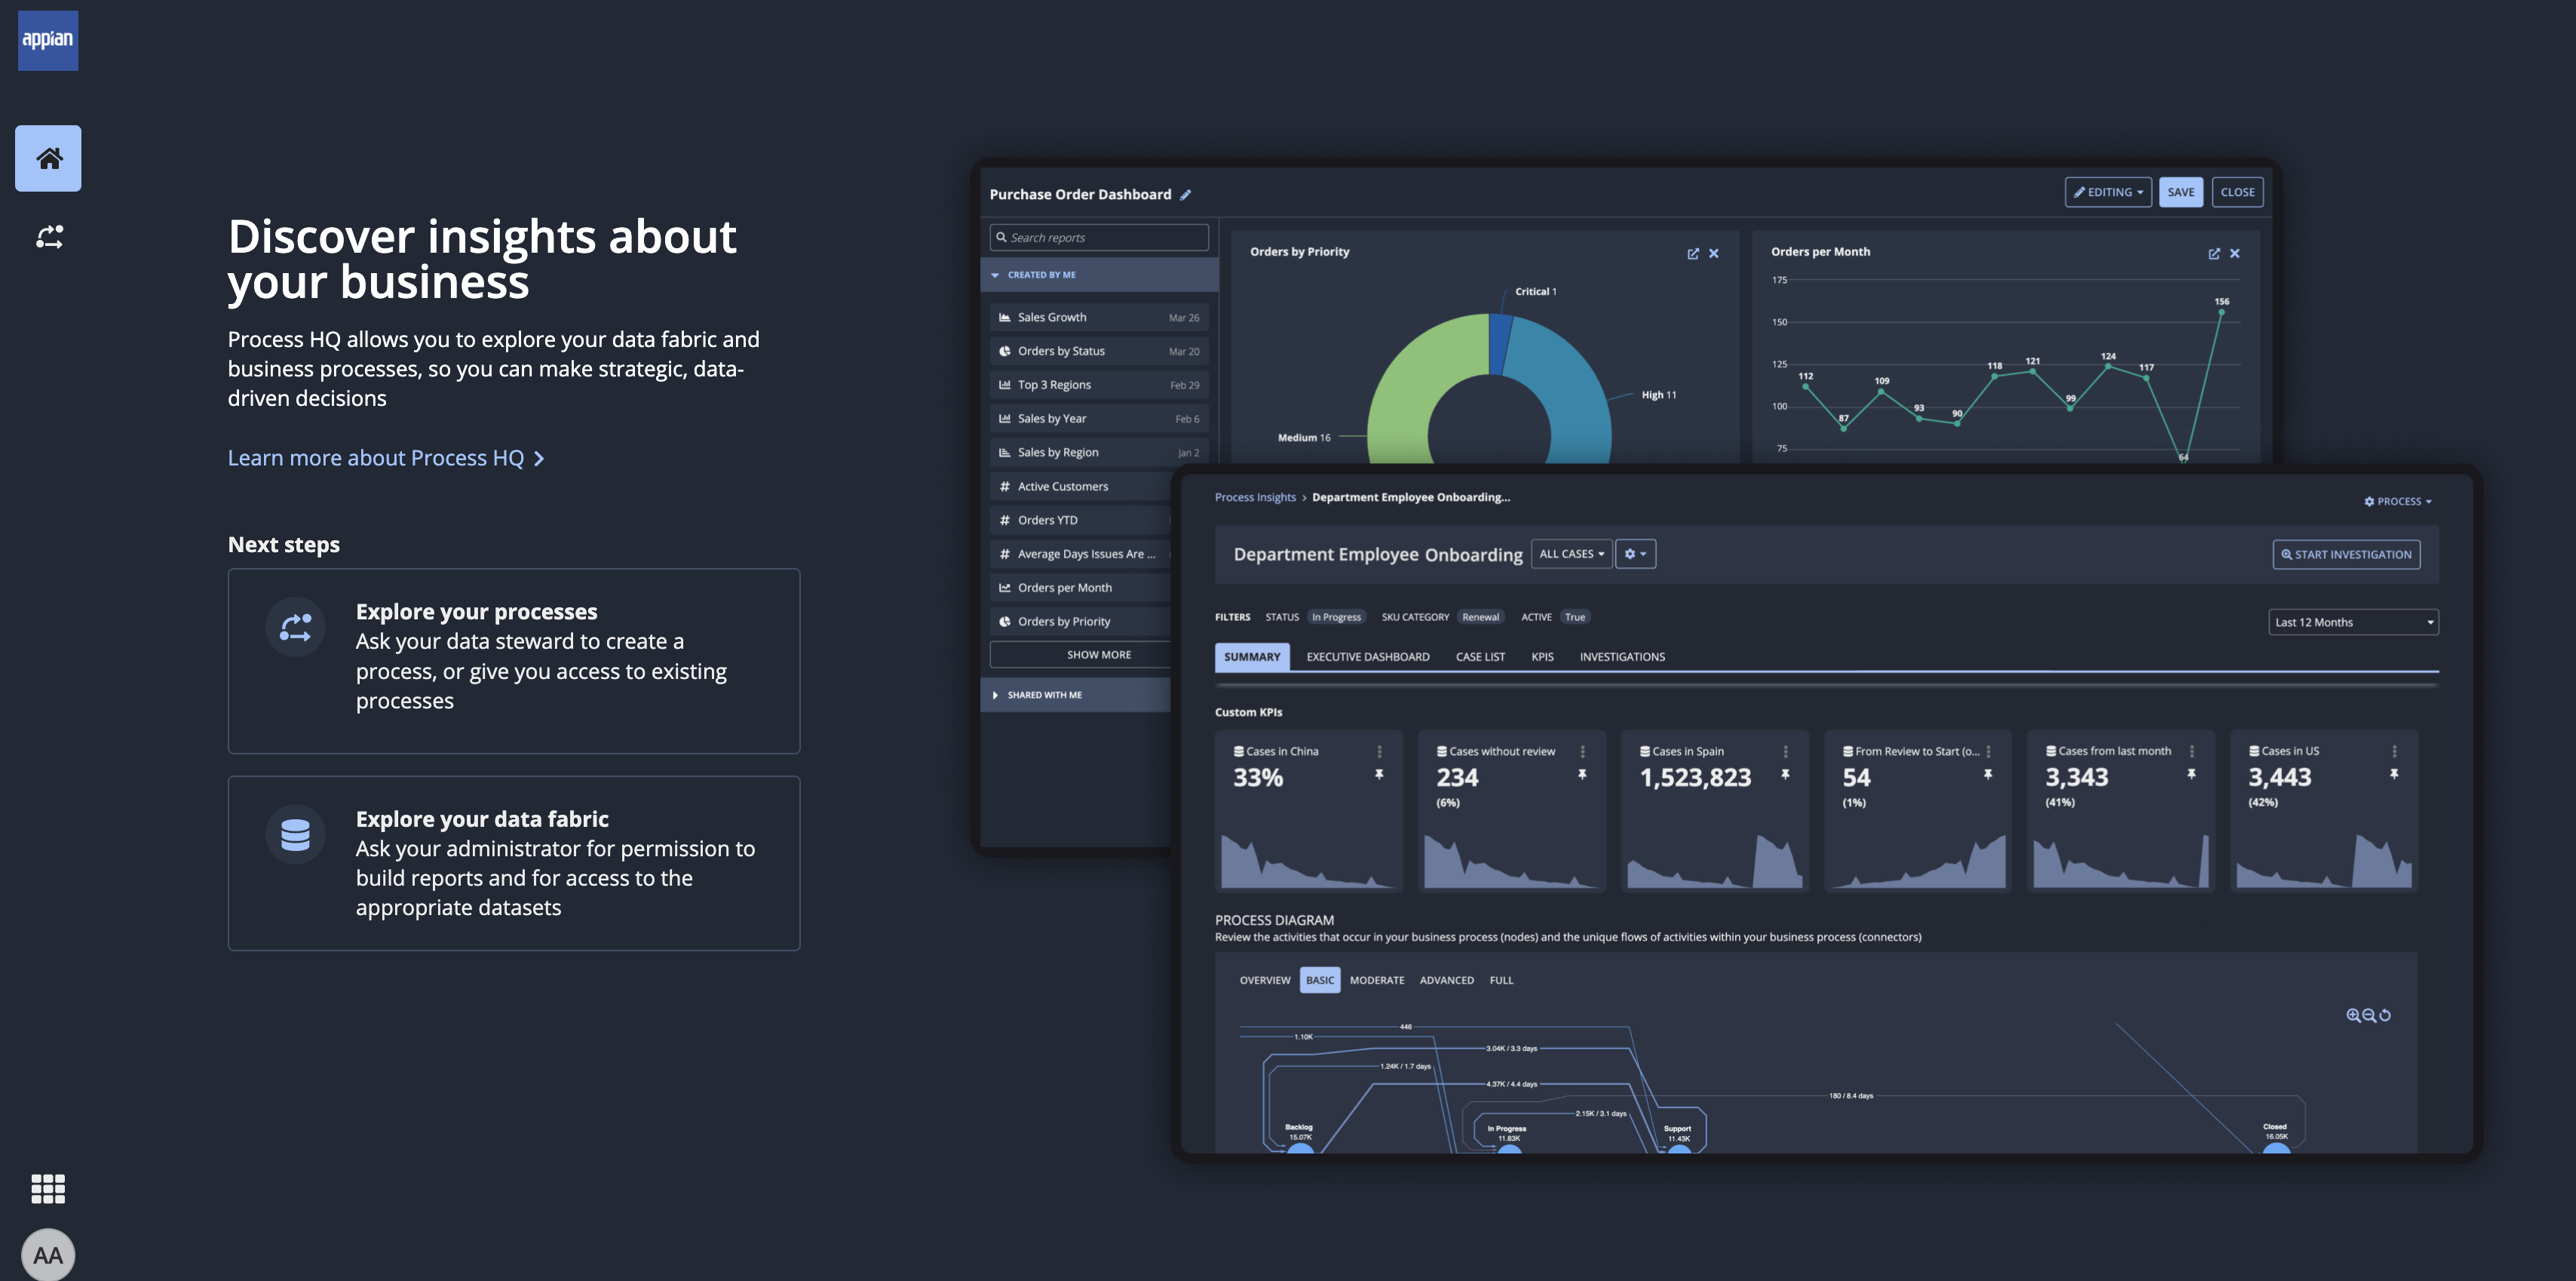
Task: Collapse the CREATED BY ME section
Action: [1099, 274]
